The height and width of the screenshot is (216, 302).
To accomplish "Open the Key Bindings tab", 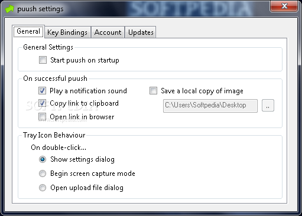I will click(x=67, y=32).
